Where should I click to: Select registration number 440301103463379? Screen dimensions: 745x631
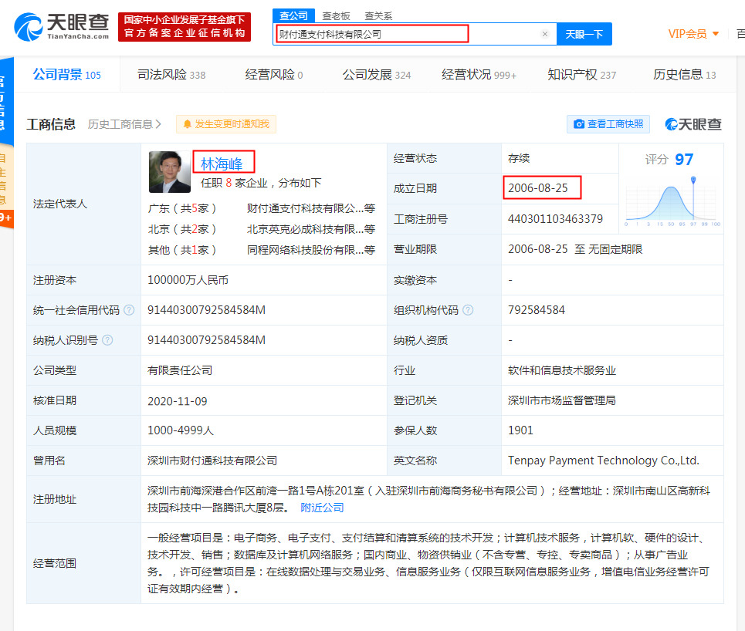(555, 219)
